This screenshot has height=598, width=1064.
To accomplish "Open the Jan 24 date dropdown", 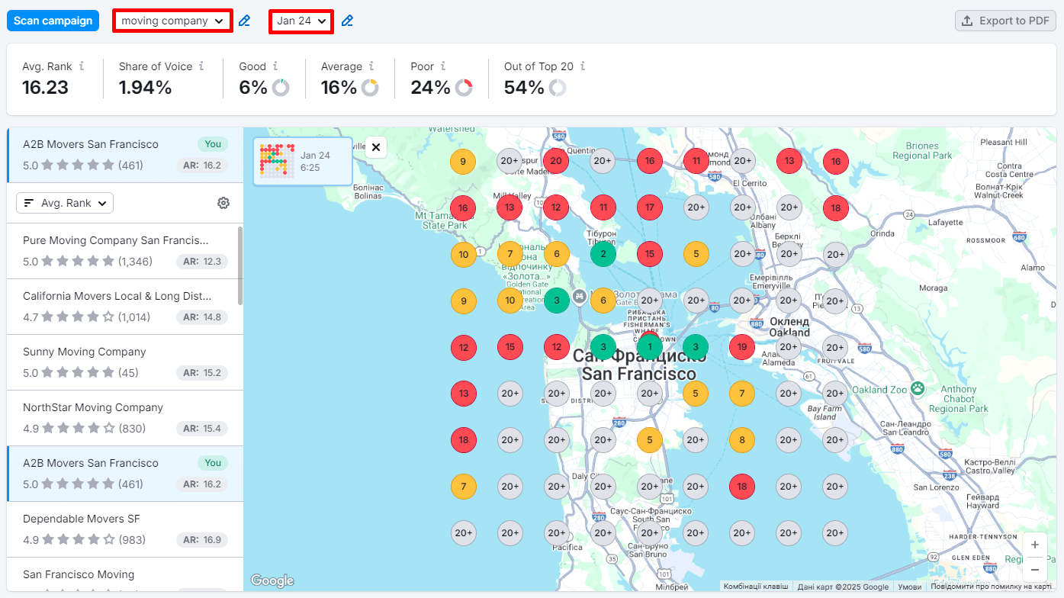I will [301, 21].
